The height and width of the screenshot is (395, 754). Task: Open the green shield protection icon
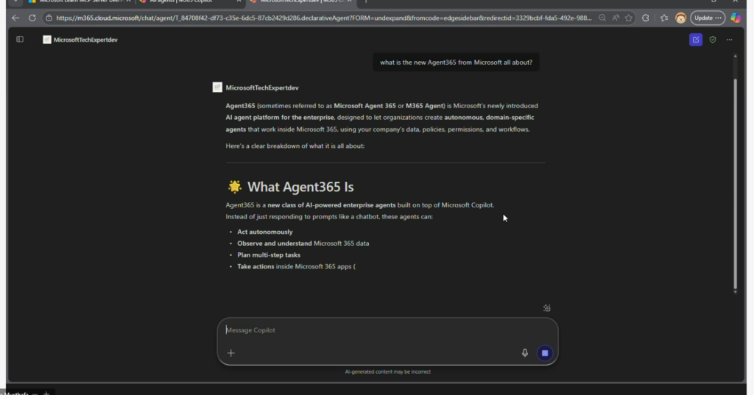tap(713, 40)
